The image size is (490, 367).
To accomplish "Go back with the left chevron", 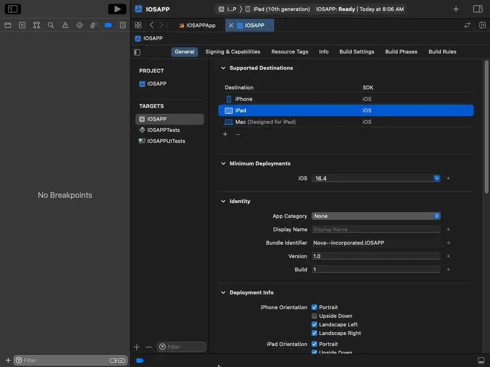I will (152, 25).
